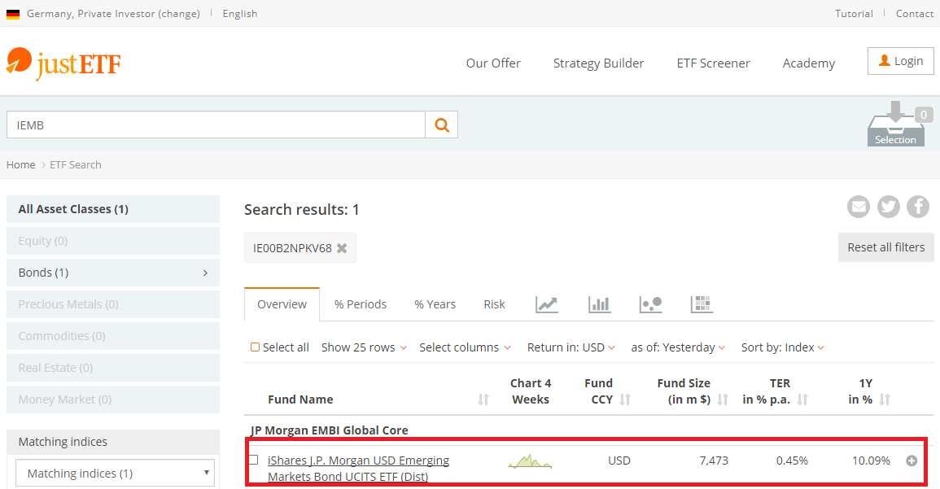Click the 7,473 fund size value
The image size is (940, 489).
[x=714, y=461]
